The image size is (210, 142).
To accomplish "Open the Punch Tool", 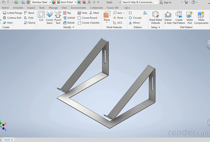I will [58, 17].
